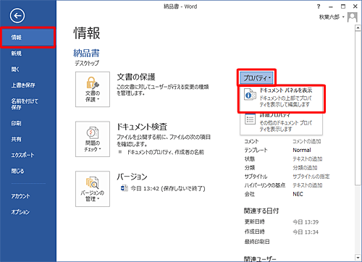Click the 状態 テキストの追加 field

(308, 159)
